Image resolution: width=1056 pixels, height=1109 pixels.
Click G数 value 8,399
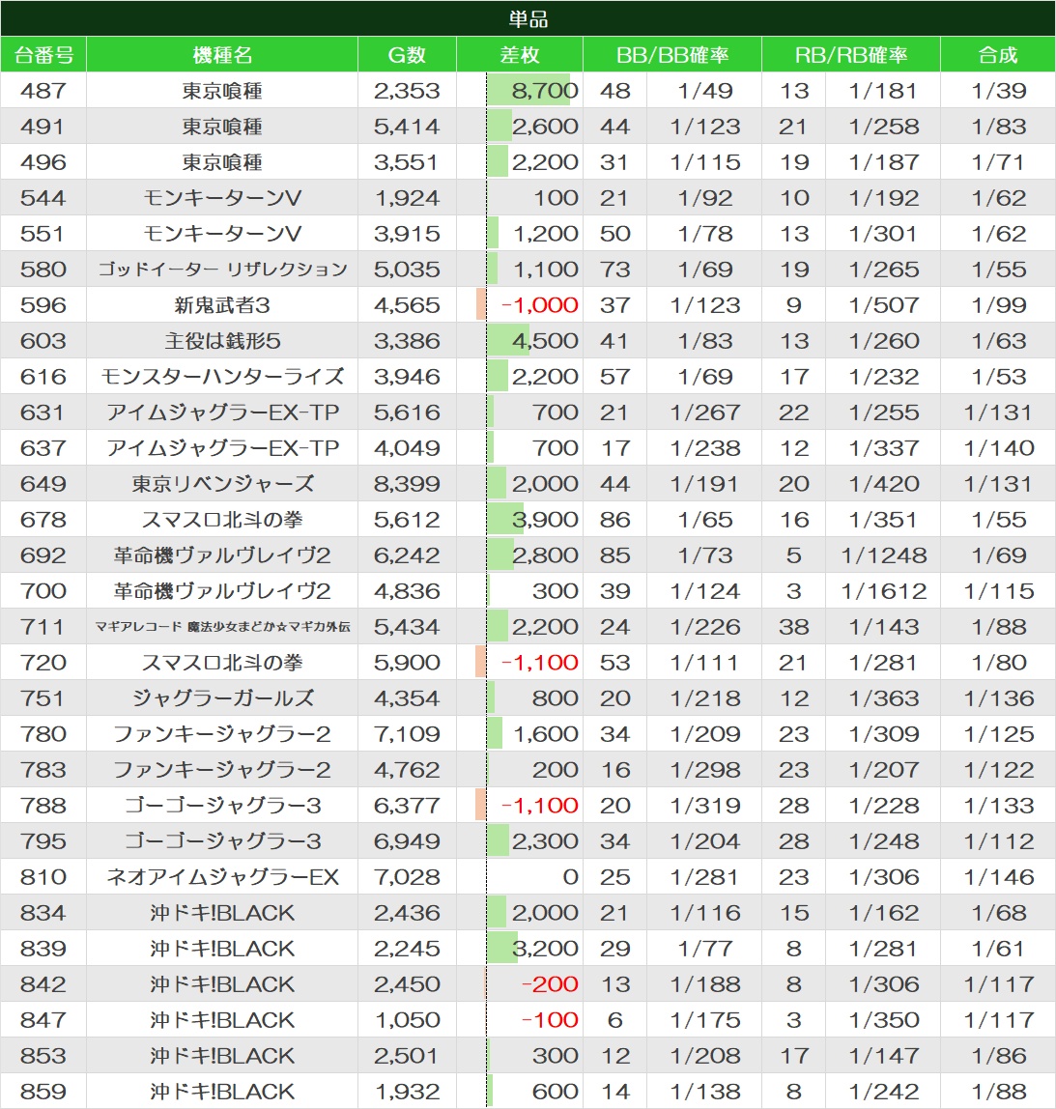point(407,484)
